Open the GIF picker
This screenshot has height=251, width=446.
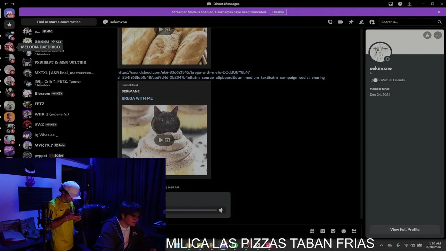click(x=323, y=231)
